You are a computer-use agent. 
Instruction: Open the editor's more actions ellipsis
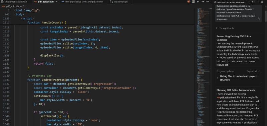click(x=208, y=2)
